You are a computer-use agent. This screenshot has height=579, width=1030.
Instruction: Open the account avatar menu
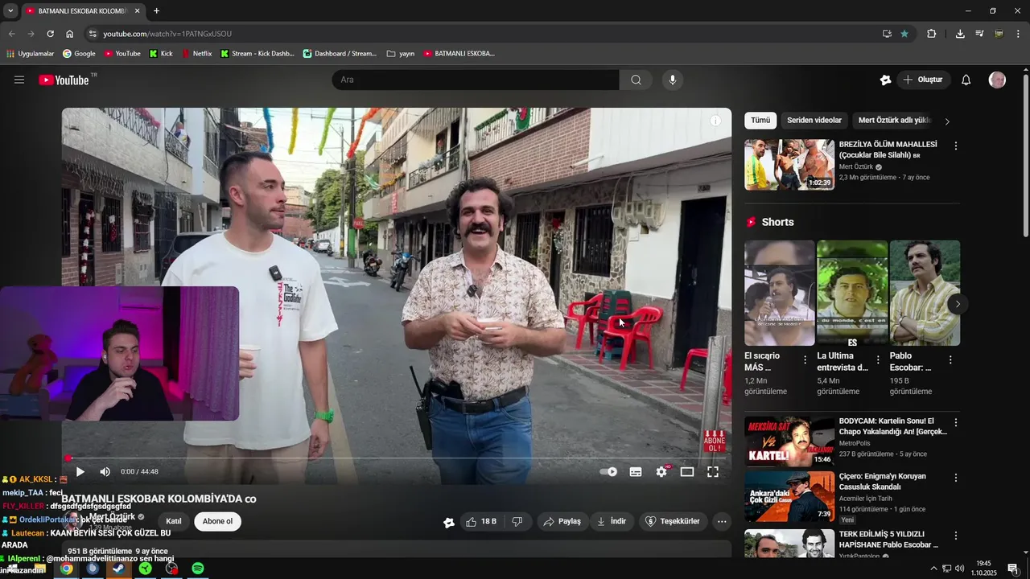(997, 80)
